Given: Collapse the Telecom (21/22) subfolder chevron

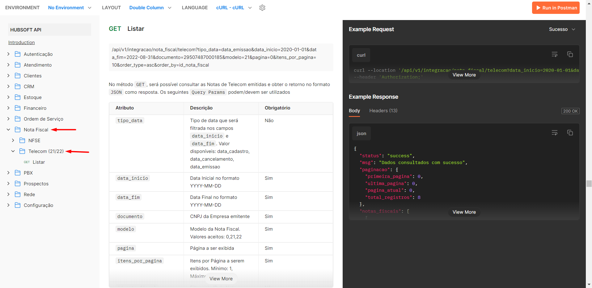Looking at the screenshot, I should click(13, 151).
